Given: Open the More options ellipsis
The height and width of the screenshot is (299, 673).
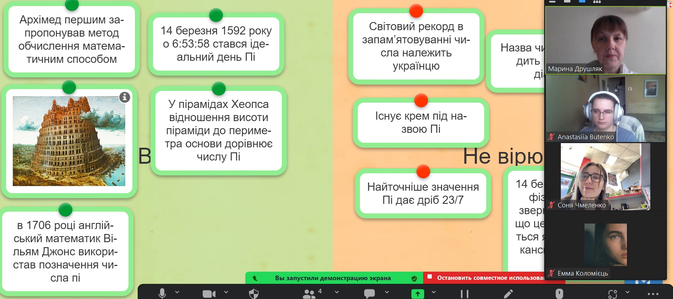Looking at the screenshot, I should [x=653, y=294].
